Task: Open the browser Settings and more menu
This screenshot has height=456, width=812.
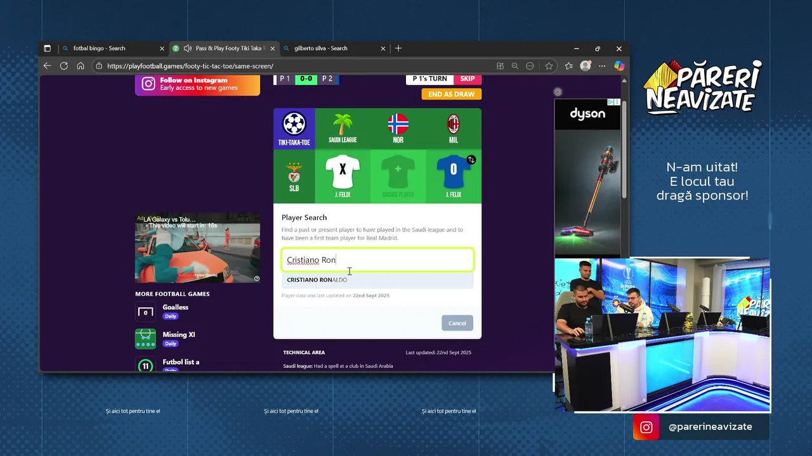Action: [602, 66]
